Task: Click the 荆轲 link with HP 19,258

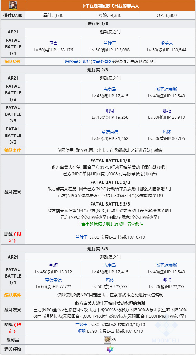Action: (110, 111)
